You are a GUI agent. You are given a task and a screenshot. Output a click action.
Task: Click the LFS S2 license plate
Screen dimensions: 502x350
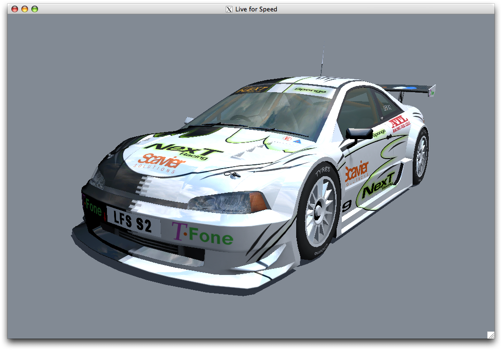(x=133, y=221)
